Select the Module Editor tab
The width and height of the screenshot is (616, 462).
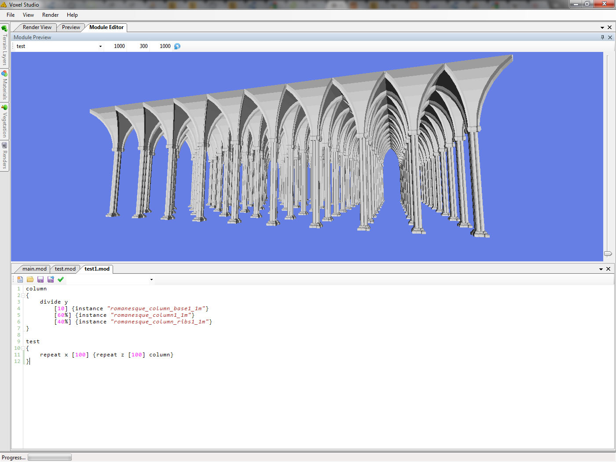106,27
